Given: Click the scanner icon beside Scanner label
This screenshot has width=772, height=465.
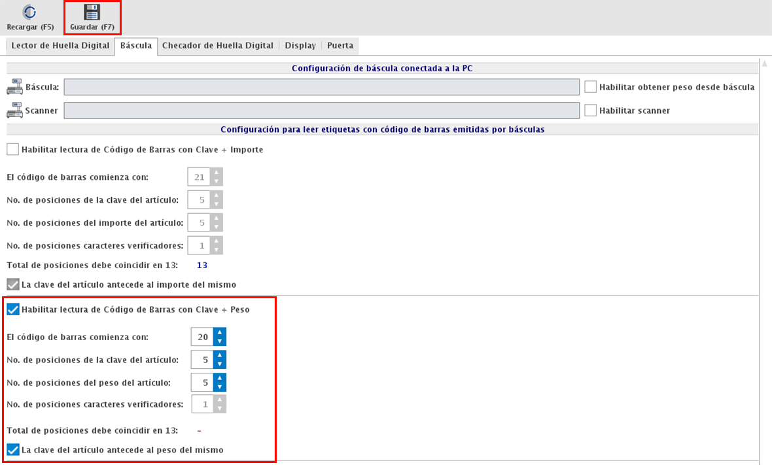Looking at the screenshot, I should coord(14,111).
